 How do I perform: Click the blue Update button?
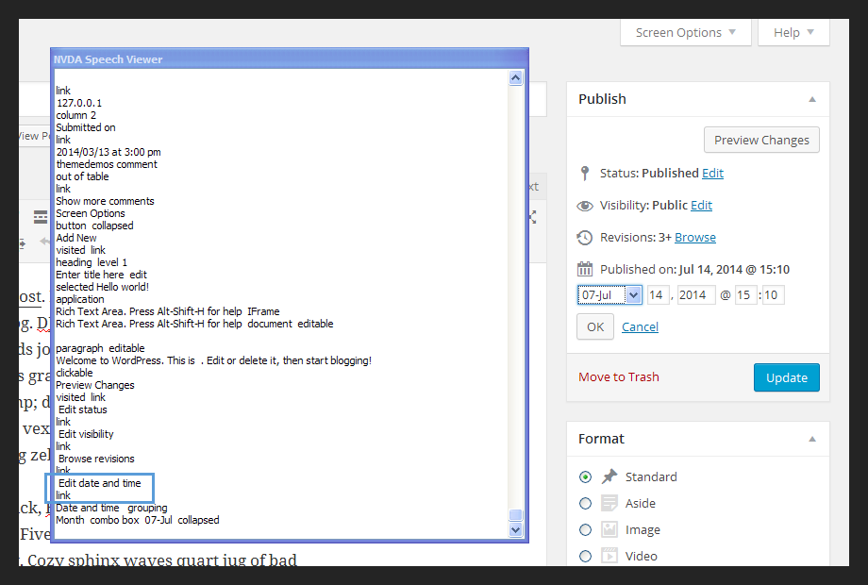(x=786, y=377)
